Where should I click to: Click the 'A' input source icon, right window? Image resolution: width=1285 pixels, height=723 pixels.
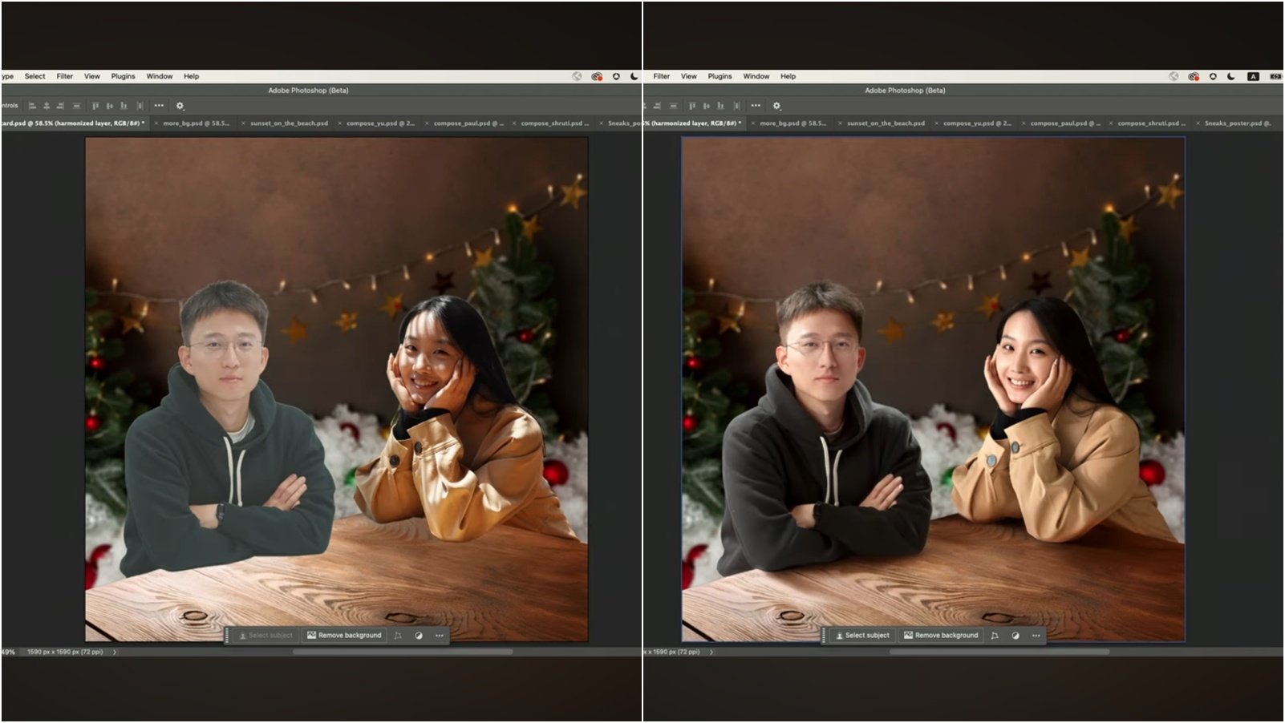[1253, 76]
